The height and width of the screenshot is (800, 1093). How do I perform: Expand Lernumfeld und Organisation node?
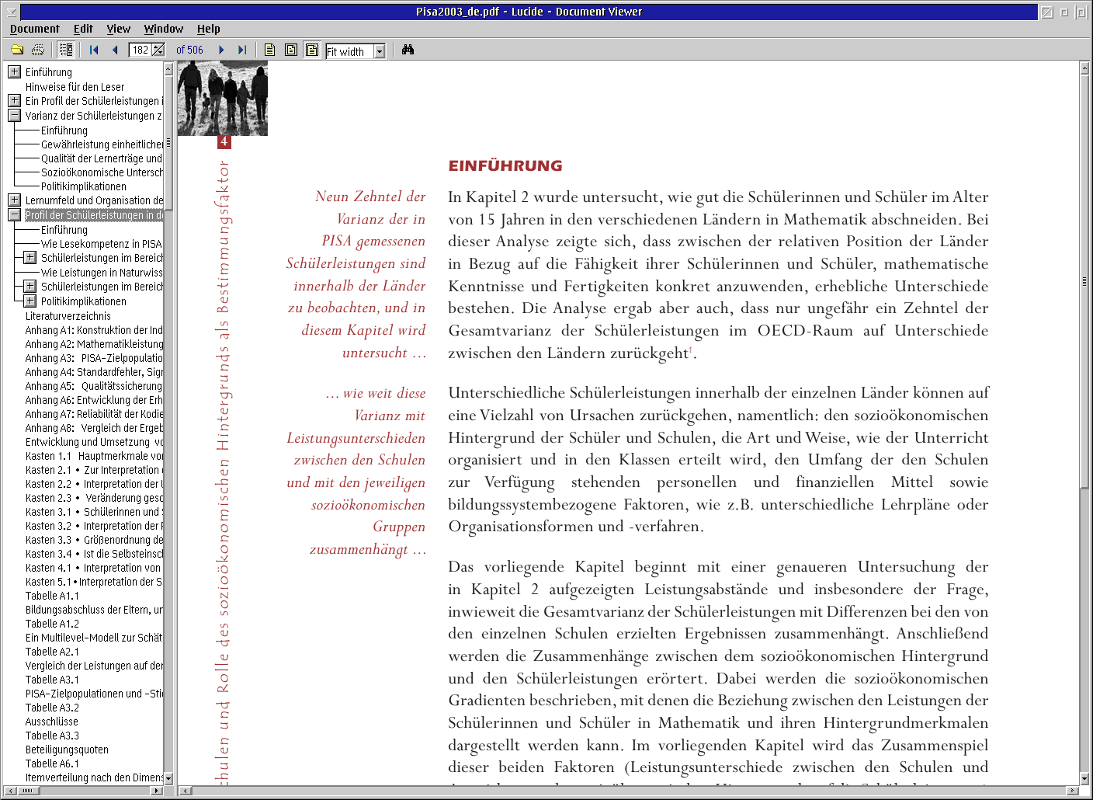[x=14, y=200]
